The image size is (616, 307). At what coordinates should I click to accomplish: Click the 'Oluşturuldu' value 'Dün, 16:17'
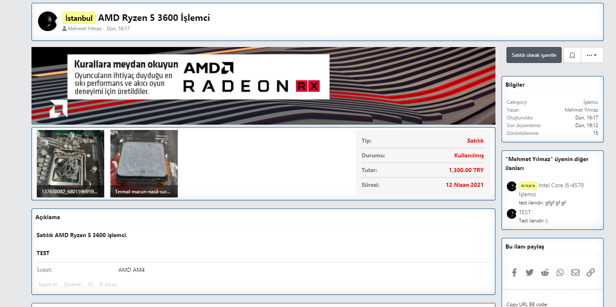pos(587,118)
